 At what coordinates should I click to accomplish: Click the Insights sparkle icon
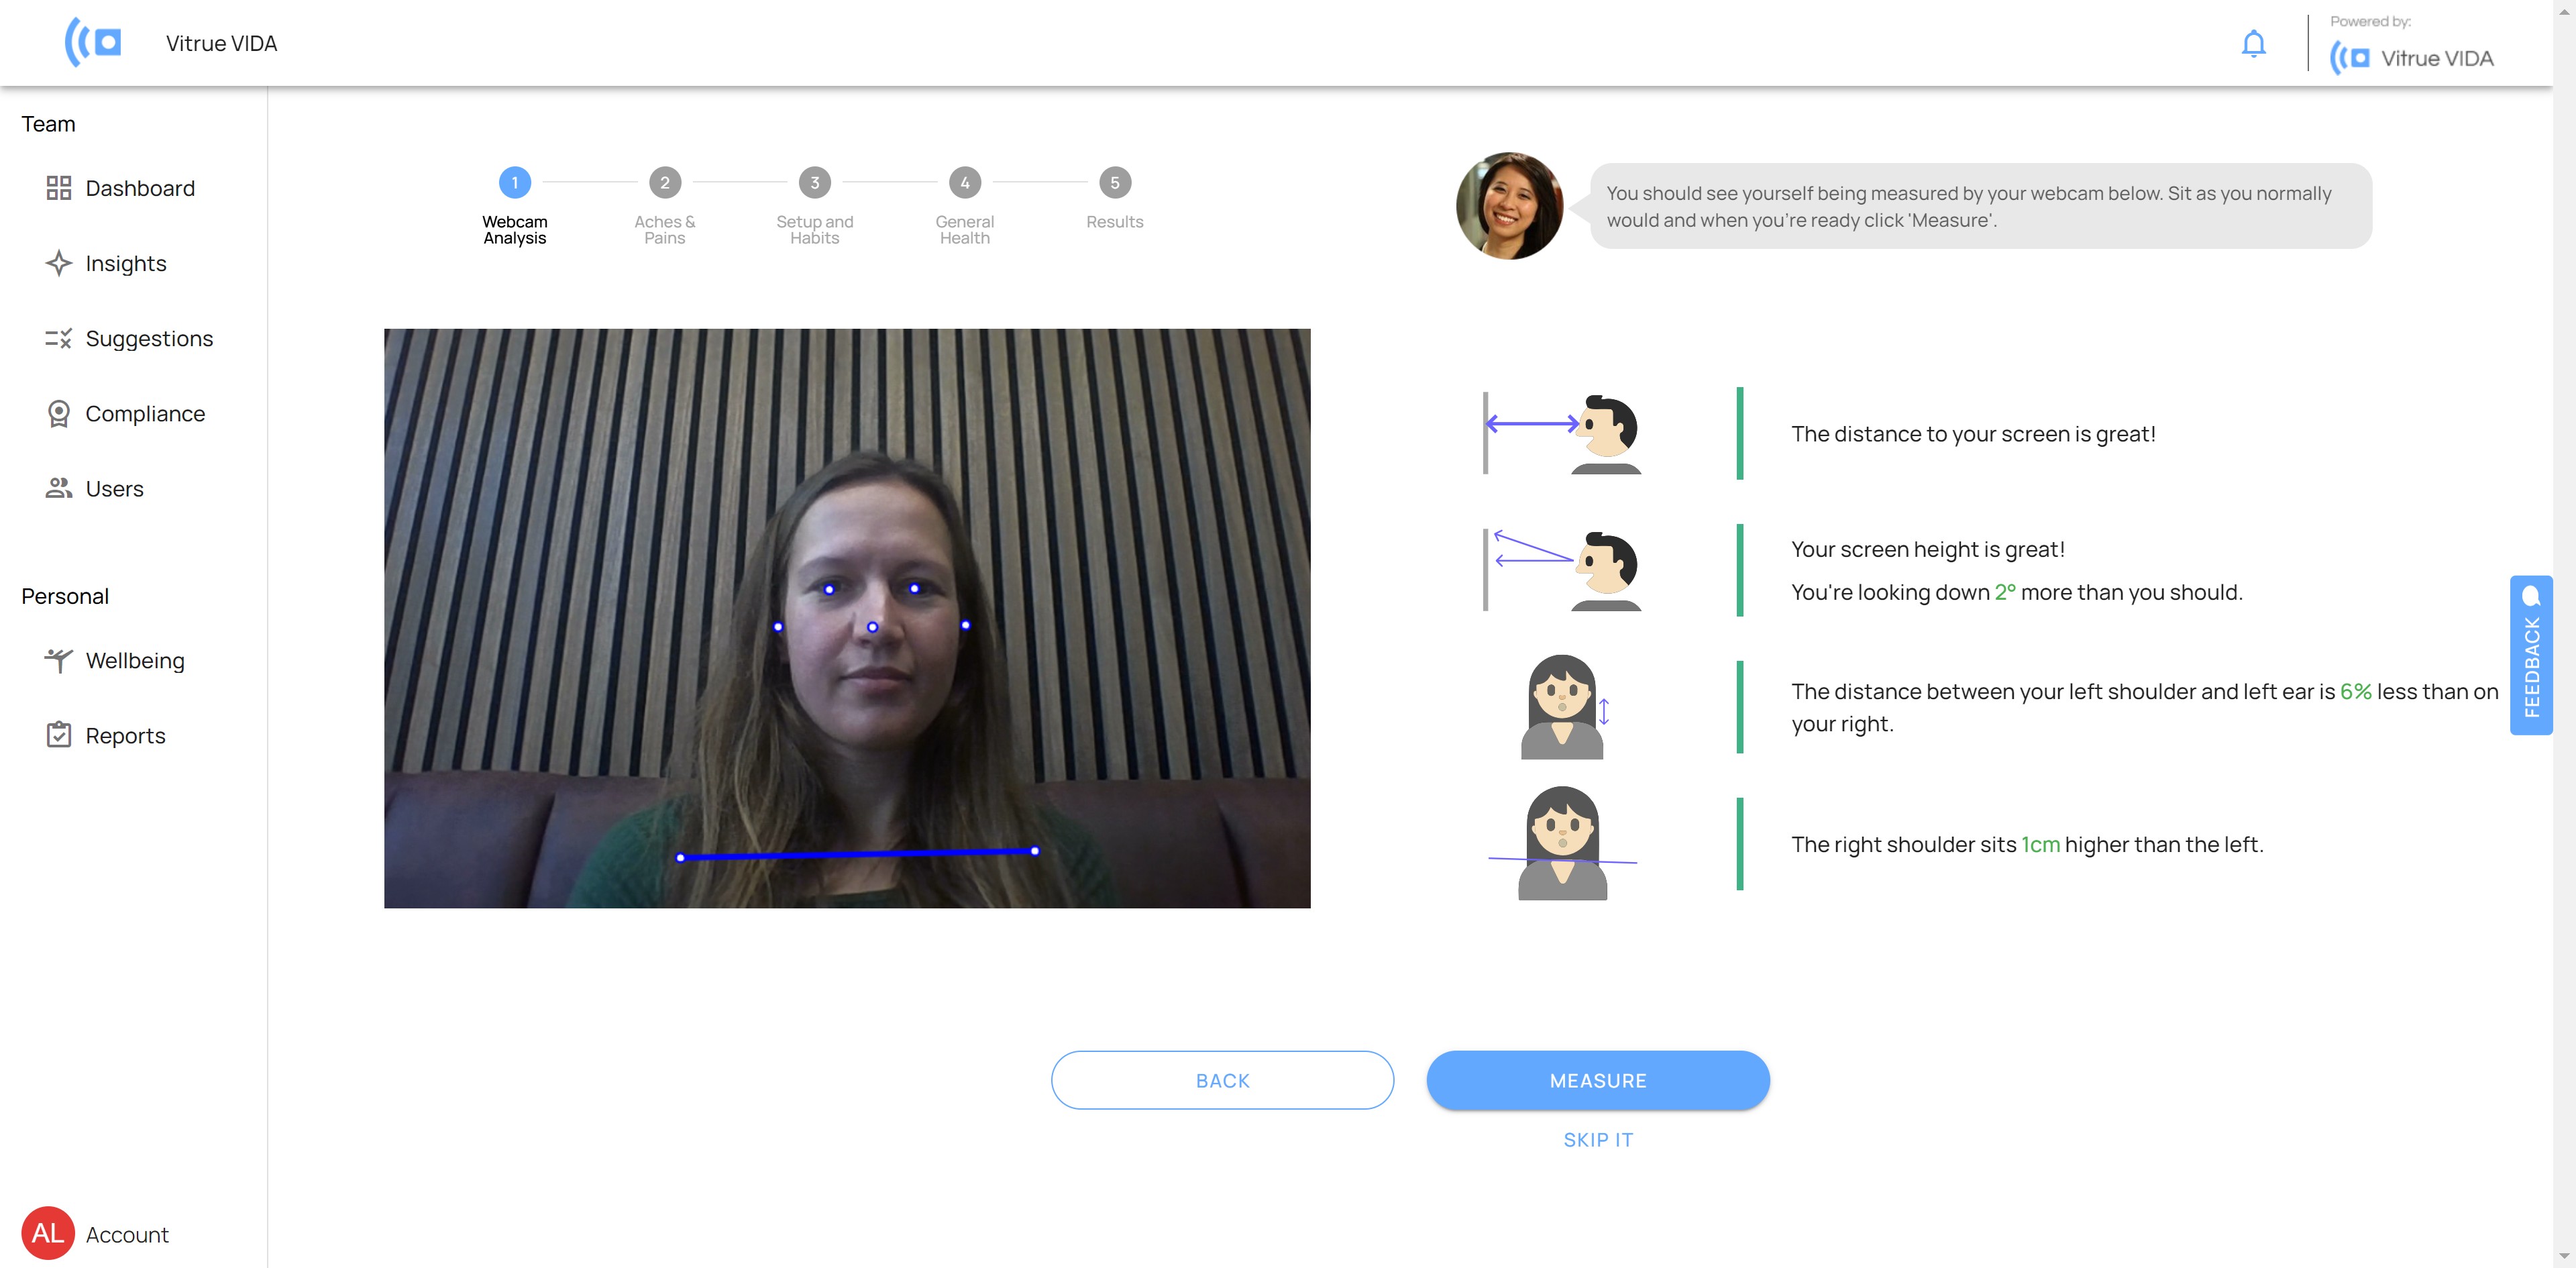tap(59, 263)
